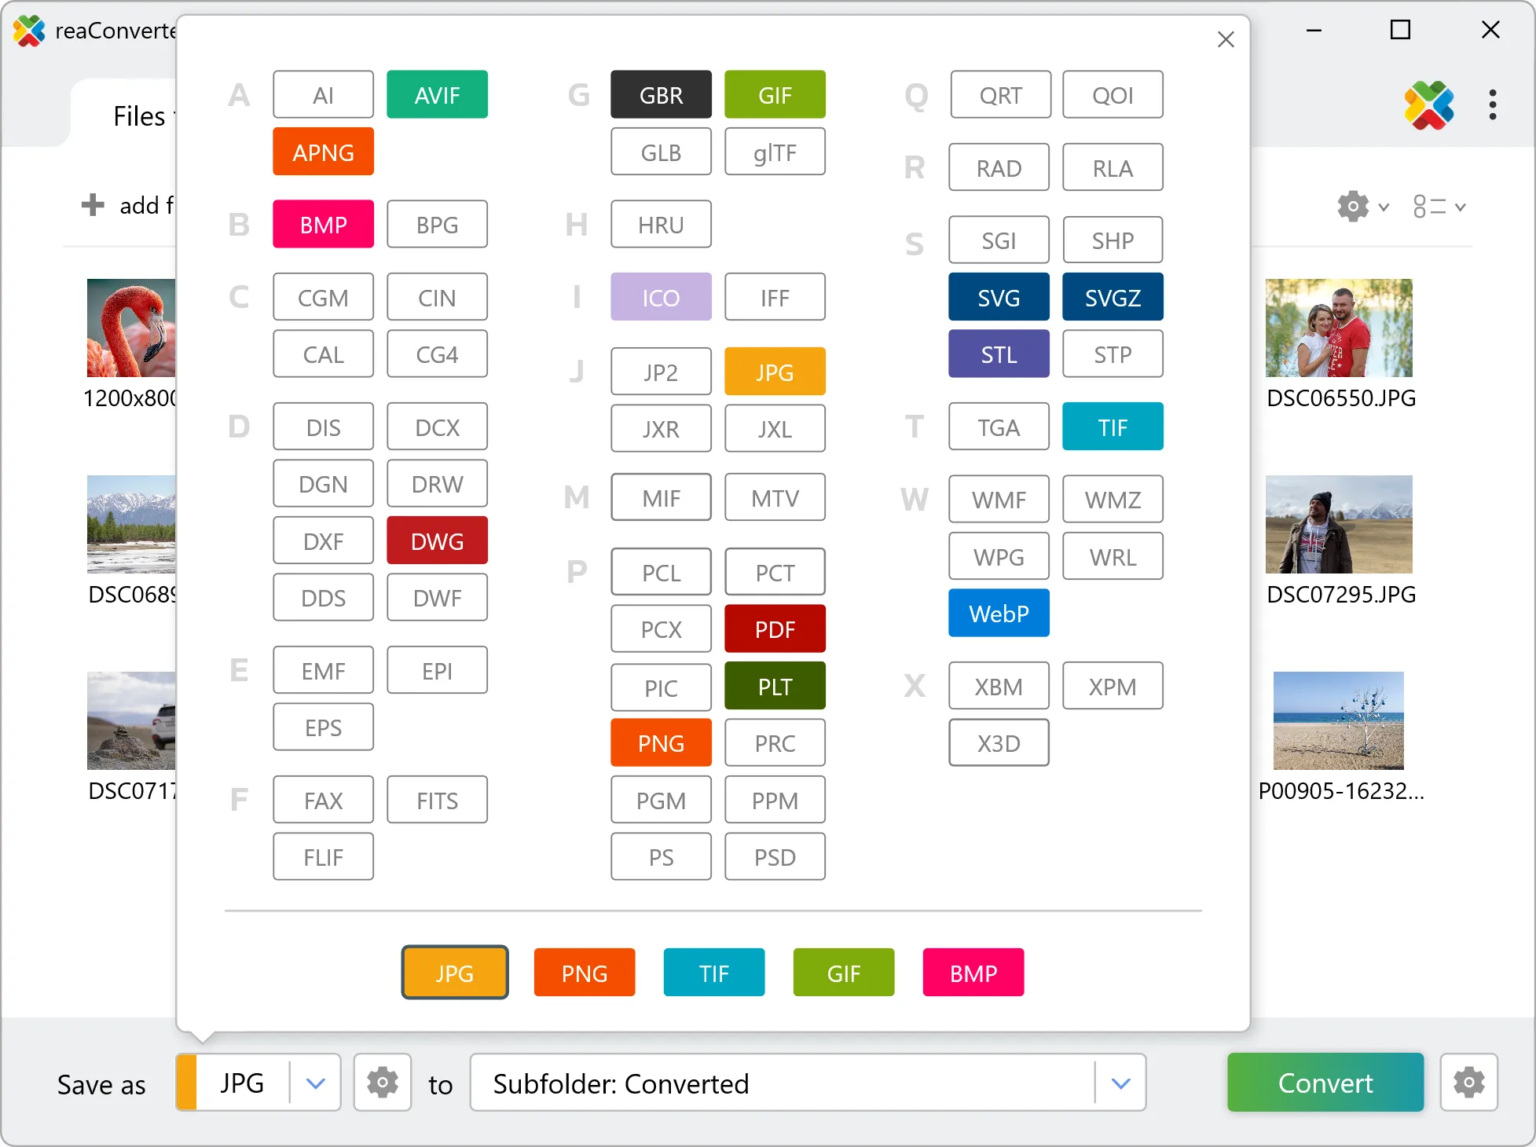Select the EPS format
Screen dimensions: 1536x1147
(x=323, y=727)
